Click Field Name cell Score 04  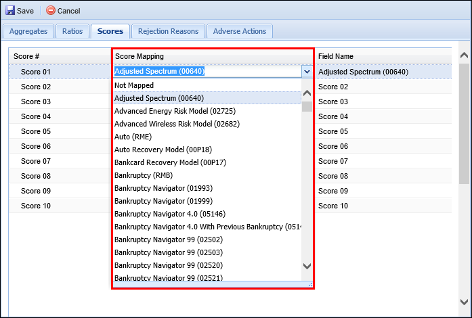[x=383, y=116]
